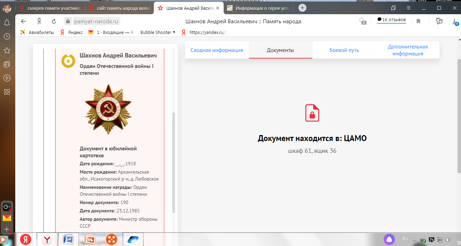Open downloads arrow with badge 9
This screenshot has height=246, width=461.
(455, 21)
